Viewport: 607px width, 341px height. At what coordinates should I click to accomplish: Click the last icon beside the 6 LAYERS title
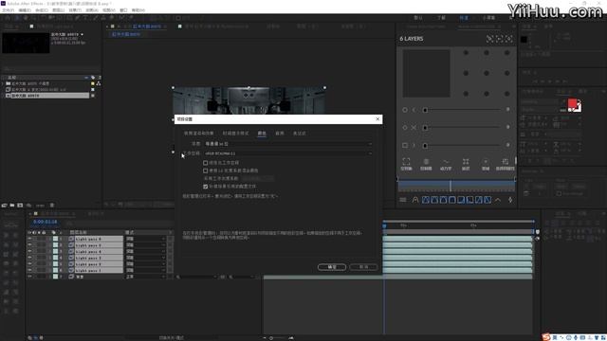tap(508, 39)
